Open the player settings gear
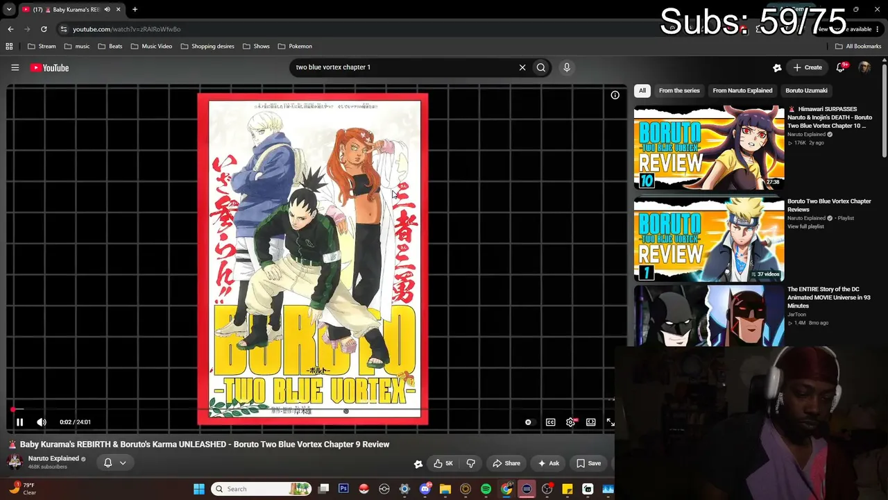The height and width of the screenshot is (500, 888). [x=570, y=422]
